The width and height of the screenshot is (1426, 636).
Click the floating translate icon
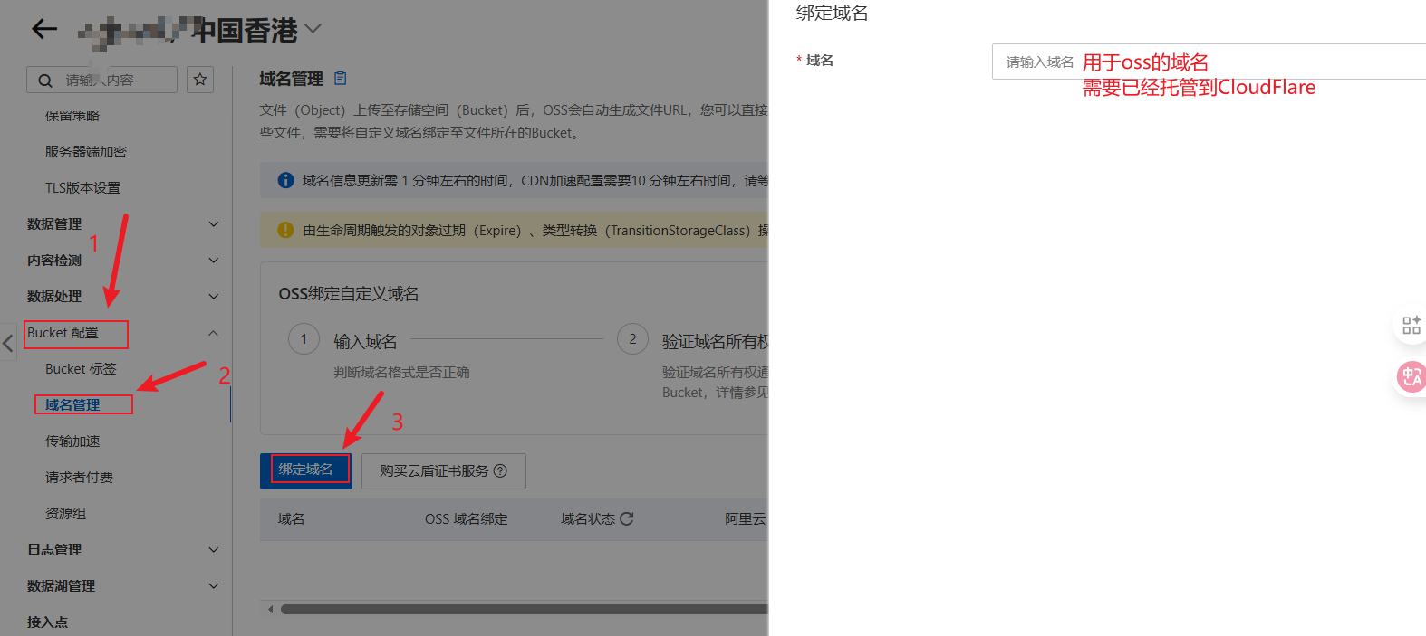click(1411, 377)
